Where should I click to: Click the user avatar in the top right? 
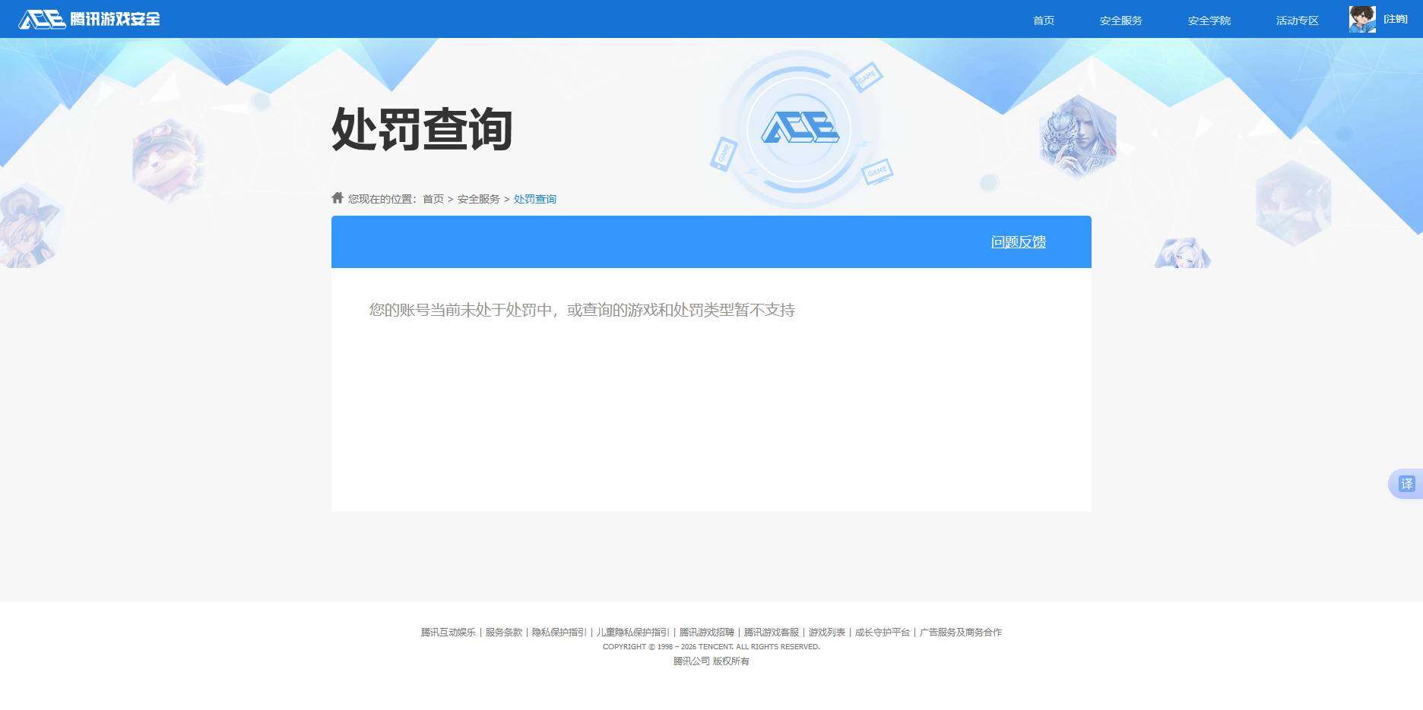point(1361,18)
